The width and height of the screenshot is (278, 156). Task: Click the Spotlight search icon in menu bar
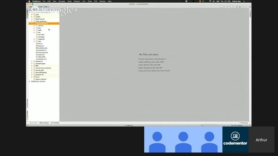[244, 1]
